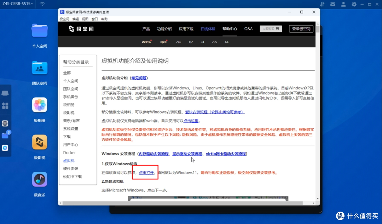Select the Z2S model tab
This screenshot has height=224, width=382.
[214, 42]
